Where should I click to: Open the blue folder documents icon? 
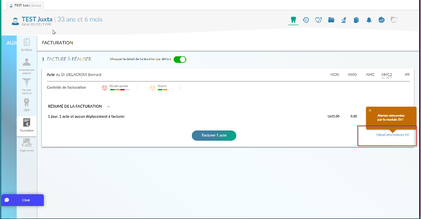click(331, 20)
